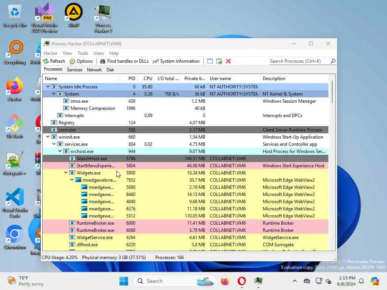
Task: Click the Find window and thread icon
Action: click(x=219, y=61)
